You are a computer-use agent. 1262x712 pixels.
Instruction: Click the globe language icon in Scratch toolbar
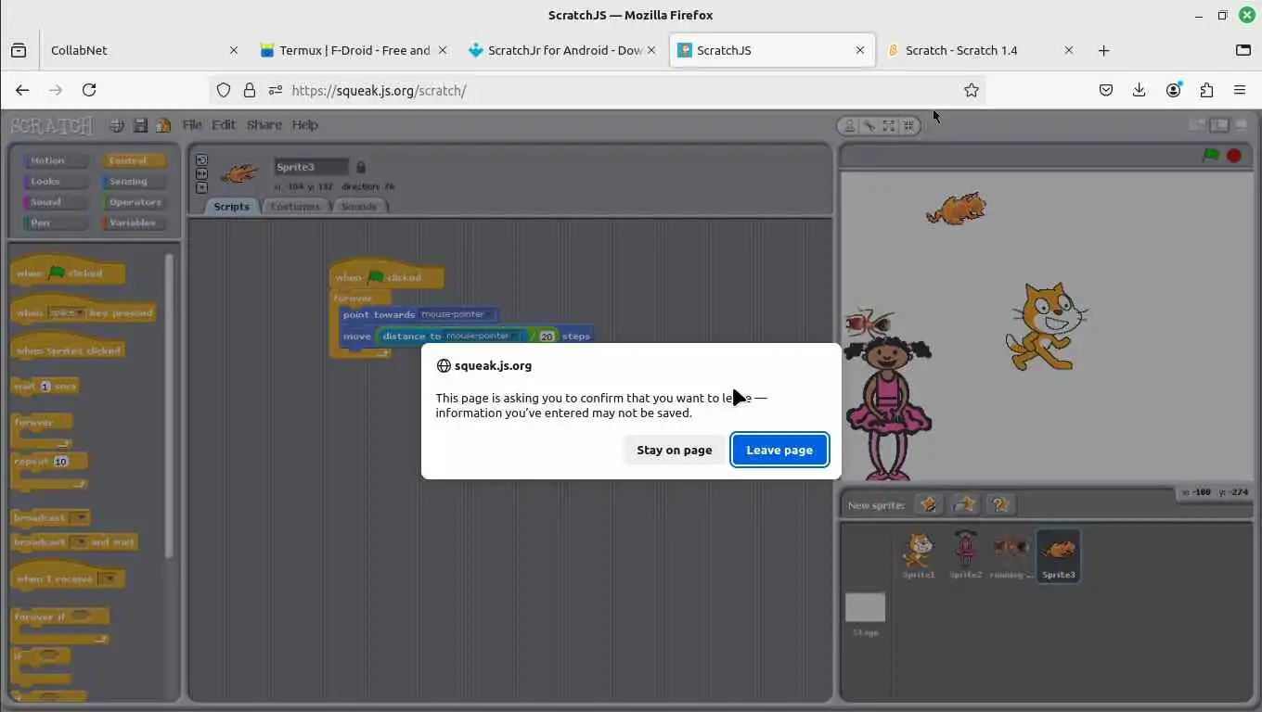point(117,125)
